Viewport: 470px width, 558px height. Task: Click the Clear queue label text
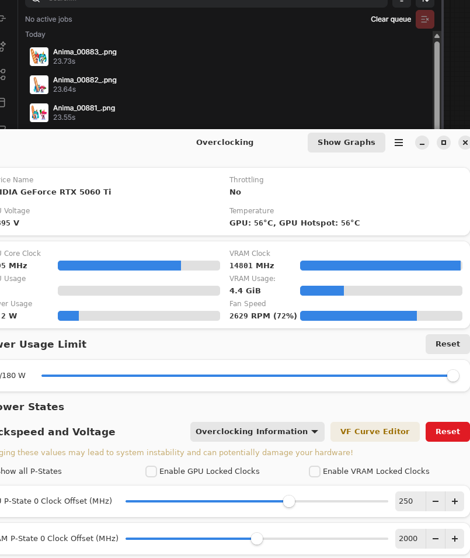coord(391,19)
